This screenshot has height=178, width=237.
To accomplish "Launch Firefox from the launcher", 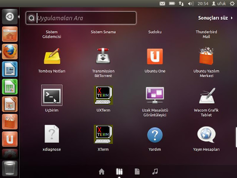I will [10, 52].
